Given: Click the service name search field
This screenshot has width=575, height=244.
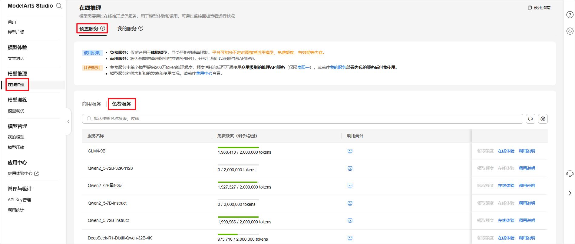Looking at the screenshot, I should (303, 119).
